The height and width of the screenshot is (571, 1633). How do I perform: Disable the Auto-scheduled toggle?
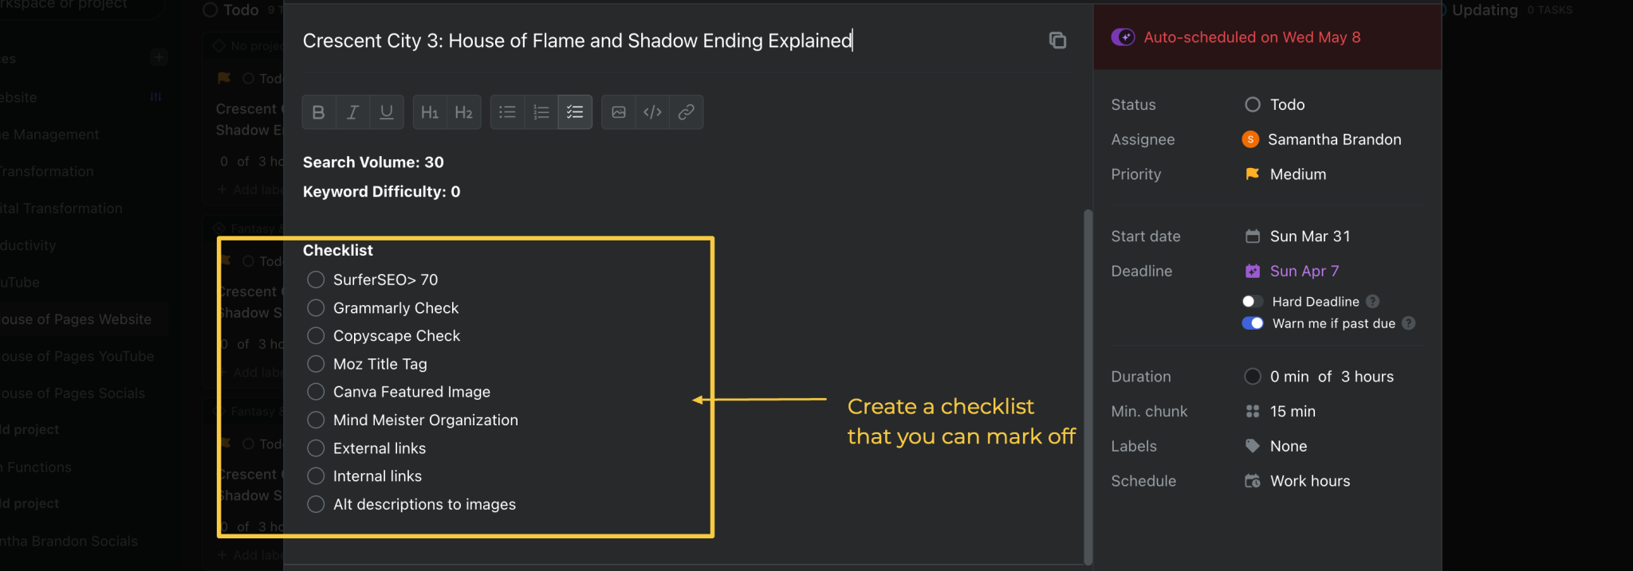pyautogui.click(x=1123, y=37)
